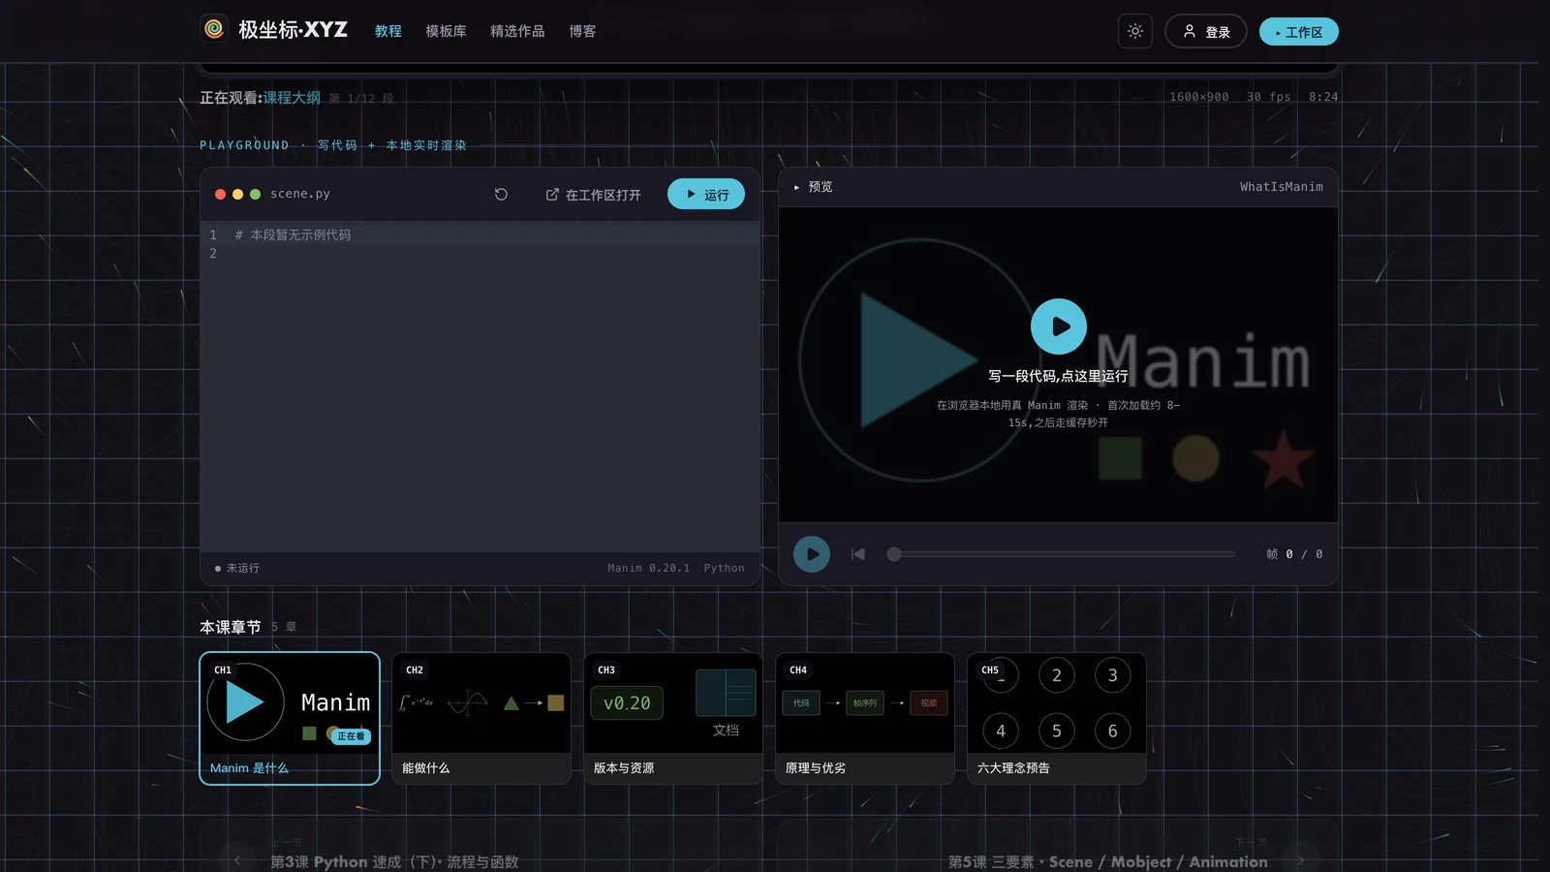Click the preview frame progress slider
The width and height of the screenshot is (1550, 872).
(1061, 554)
